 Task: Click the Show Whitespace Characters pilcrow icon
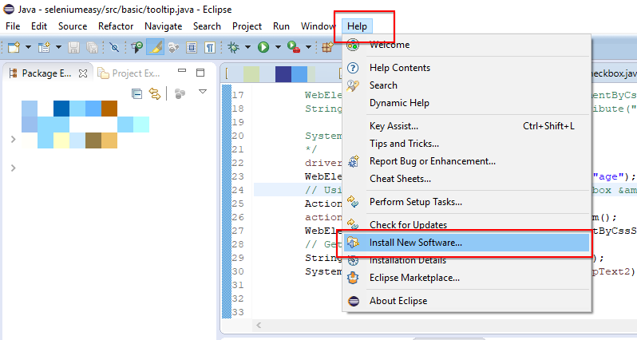210,48
